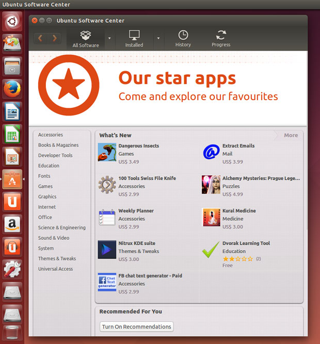Viewport: 320px width, 344px height.
Task: Open the Sound & Video category
Action: (x=54, y=238)
